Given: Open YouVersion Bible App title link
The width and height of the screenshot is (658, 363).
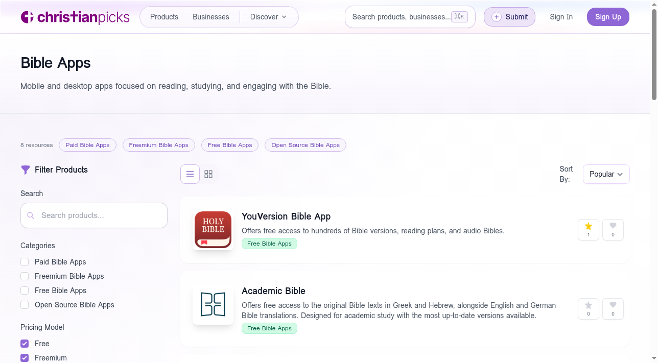Looking at the screenshot, I should click(x=286, y=216).
